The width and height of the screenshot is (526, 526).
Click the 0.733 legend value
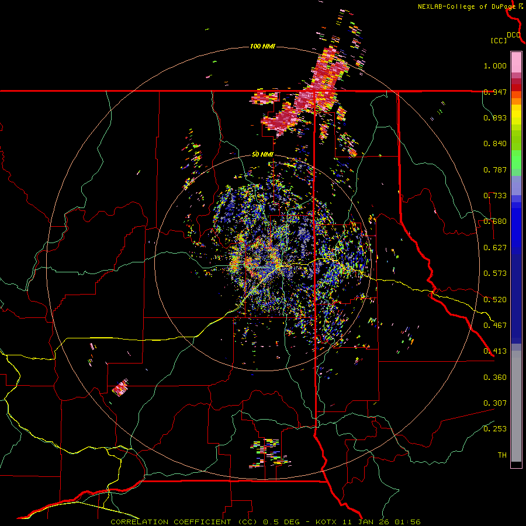coord(495,196)
